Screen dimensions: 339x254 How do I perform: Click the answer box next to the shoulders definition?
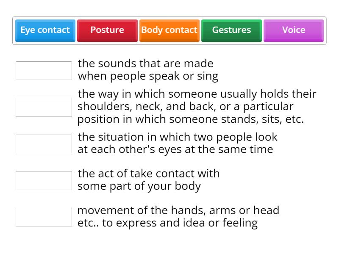43,107
